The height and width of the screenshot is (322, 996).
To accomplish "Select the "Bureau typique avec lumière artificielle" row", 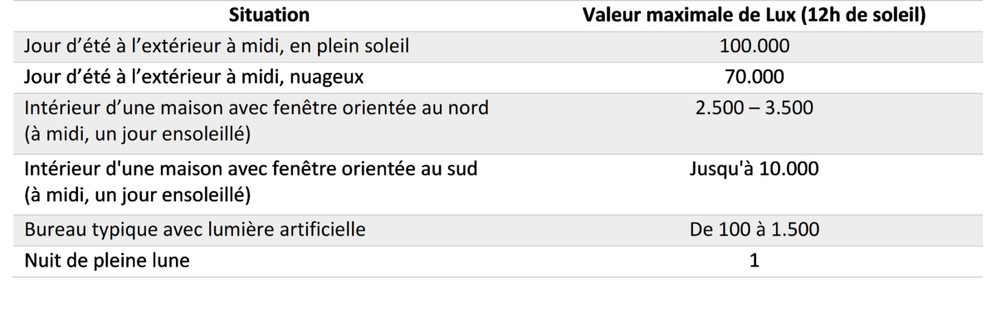I will (498, 230).
